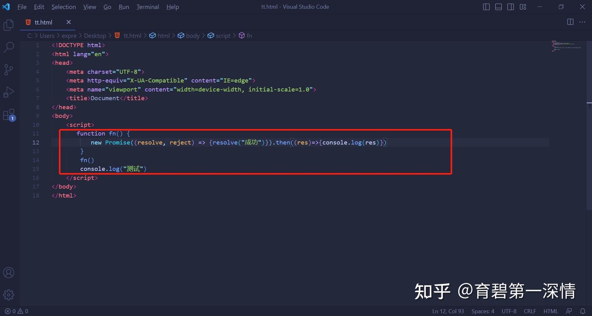This screenshot has height=316, width=592.
Task: Click the minimap code overview
Action: 567,46
